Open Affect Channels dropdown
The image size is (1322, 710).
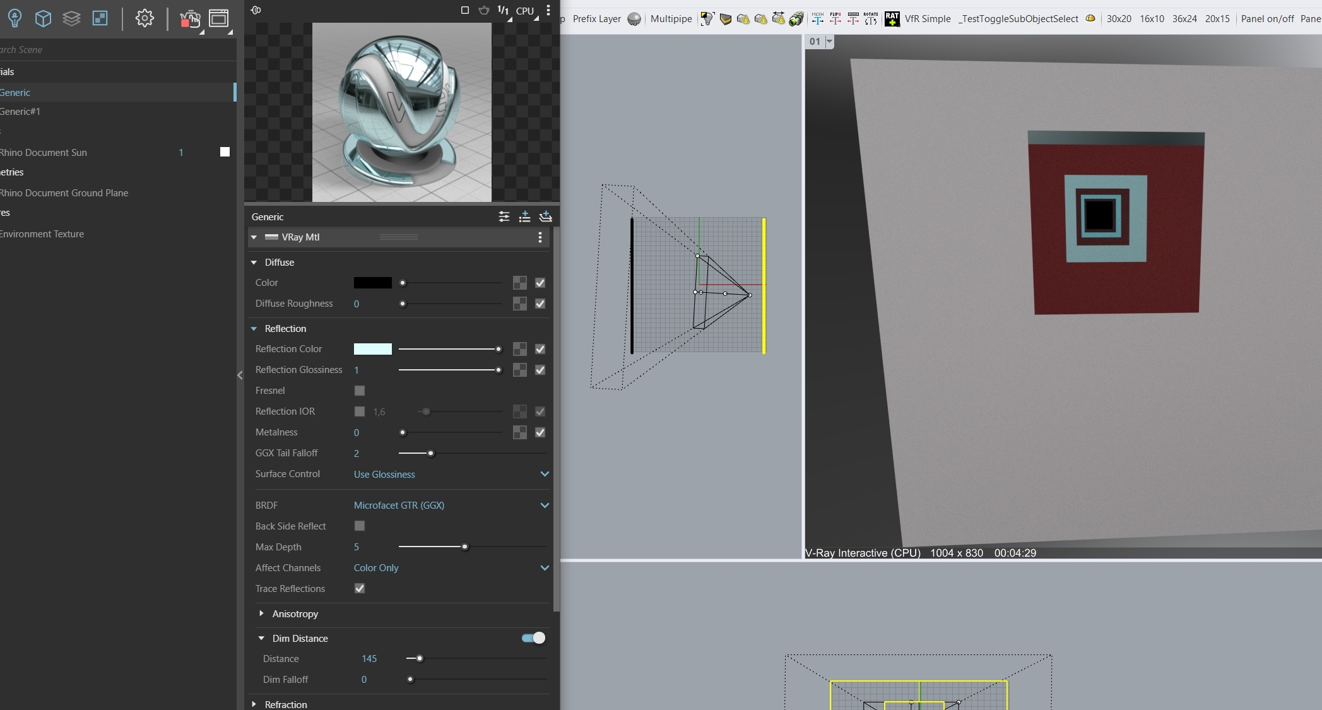(x=451, y=567)
